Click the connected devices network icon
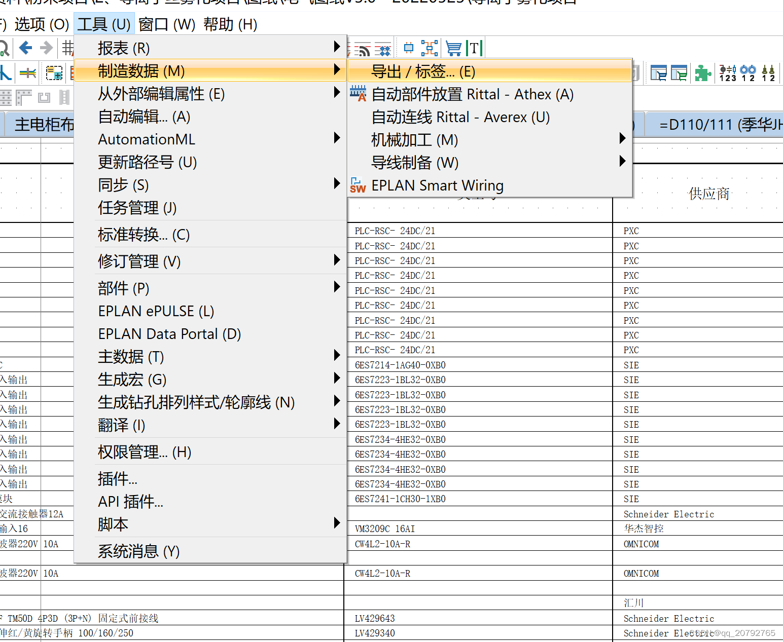This screenshot has width=783, height=642. [430, 49]
